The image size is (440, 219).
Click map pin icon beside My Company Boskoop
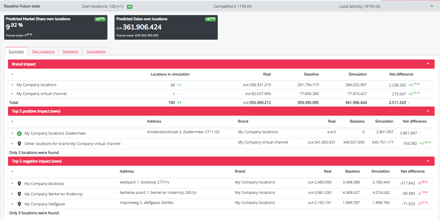coord(20,183)
